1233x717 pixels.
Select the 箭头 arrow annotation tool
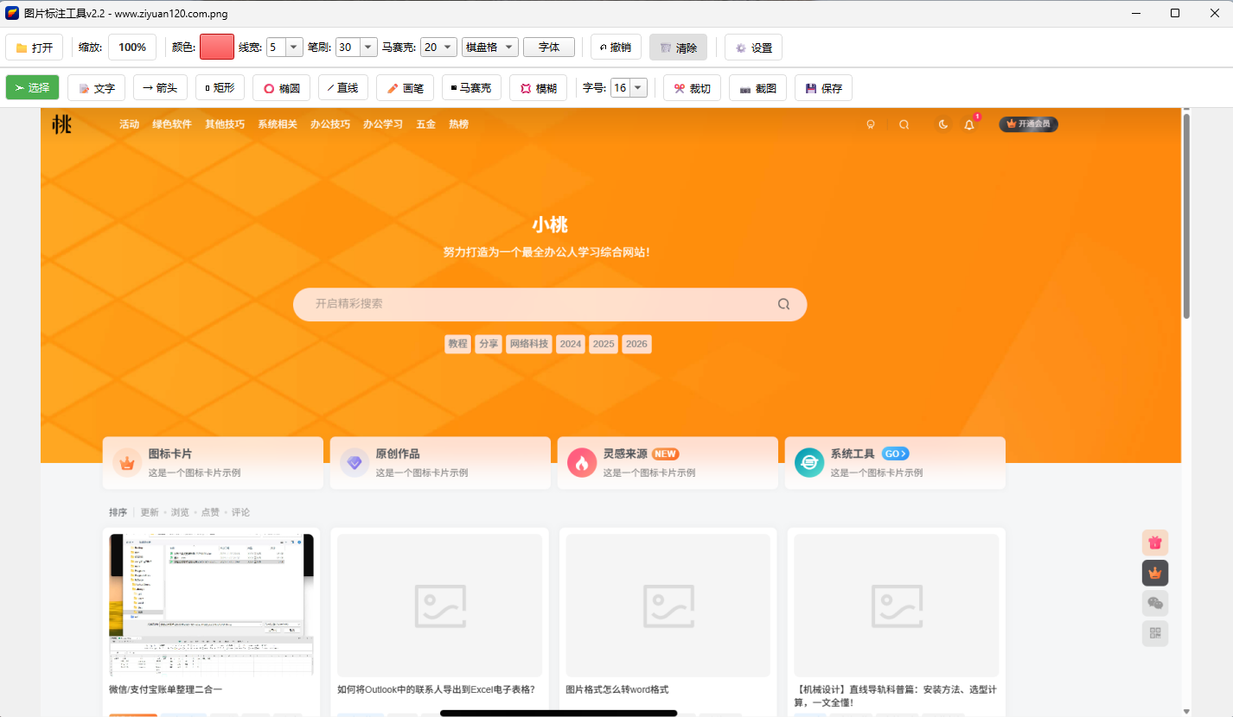coord(160,87)
